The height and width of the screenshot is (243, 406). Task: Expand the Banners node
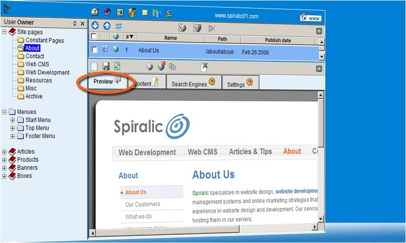click(x=4, y=168)
